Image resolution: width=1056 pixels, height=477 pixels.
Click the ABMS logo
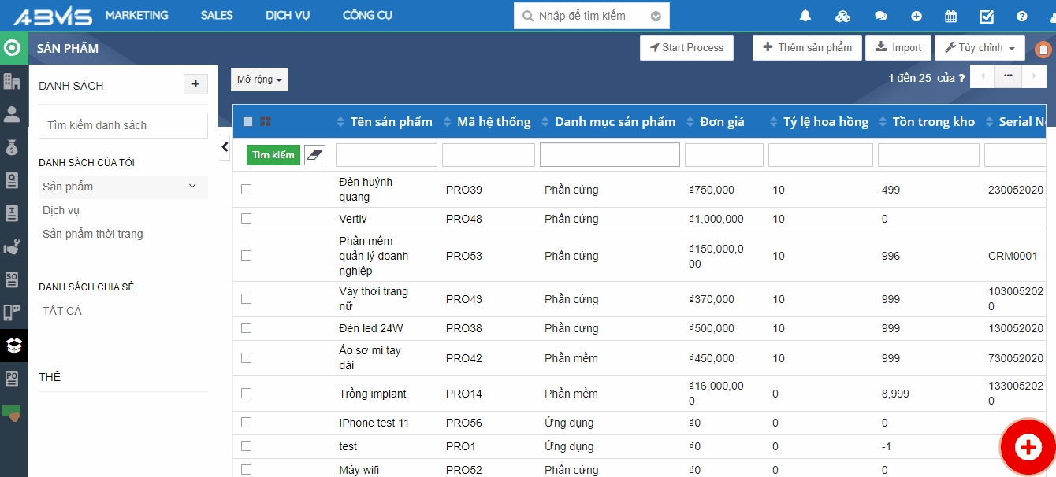coord(53,16)
